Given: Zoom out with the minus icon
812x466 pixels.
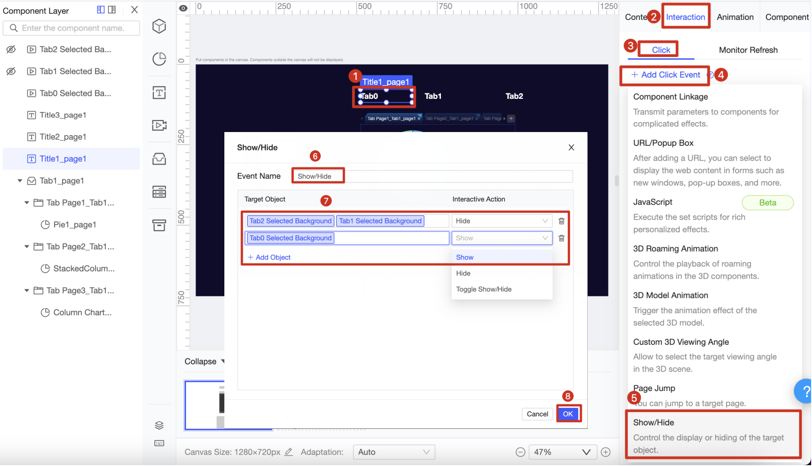Looking at the screenshot, I should (520, 452).
